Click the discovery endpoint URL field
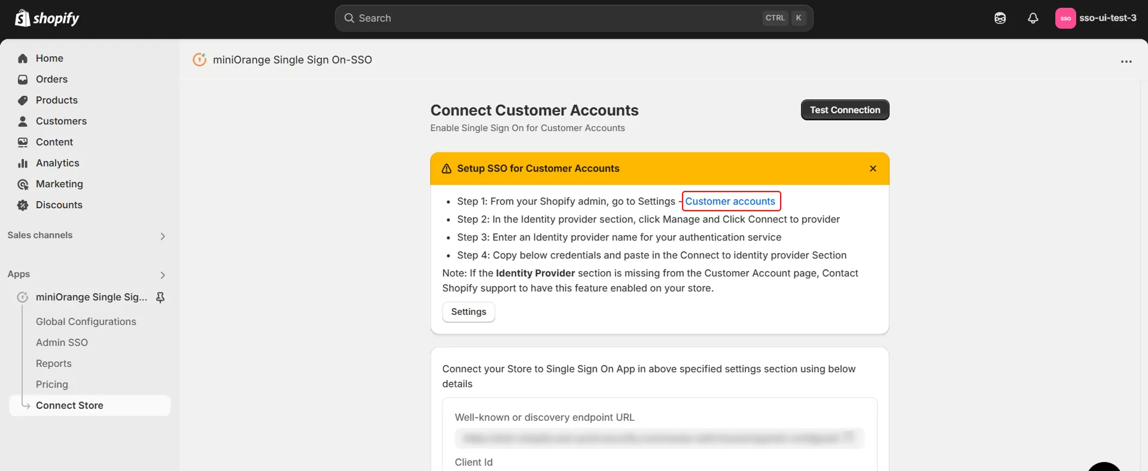 659,438
